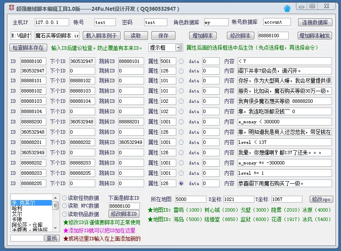Choose 卡琳 from the NPC name list
Viewport: 341px width, 251px height.
click(17, 219)
